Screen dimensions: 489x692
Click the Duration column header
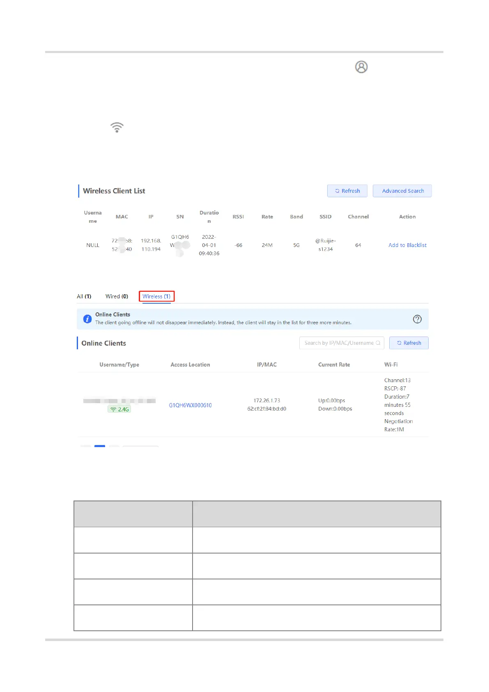tap(209, 217)
